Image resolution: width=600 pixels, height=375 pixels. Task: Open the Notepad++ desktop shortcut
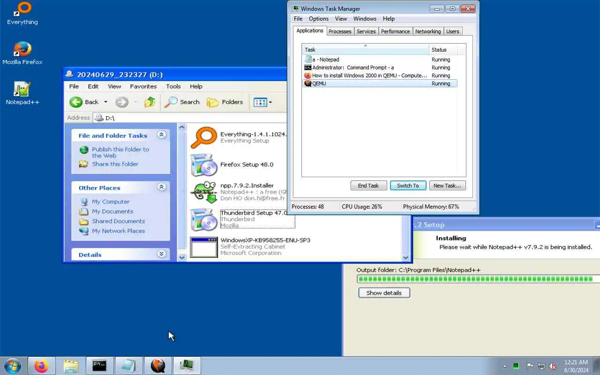(x=22, y=93)
